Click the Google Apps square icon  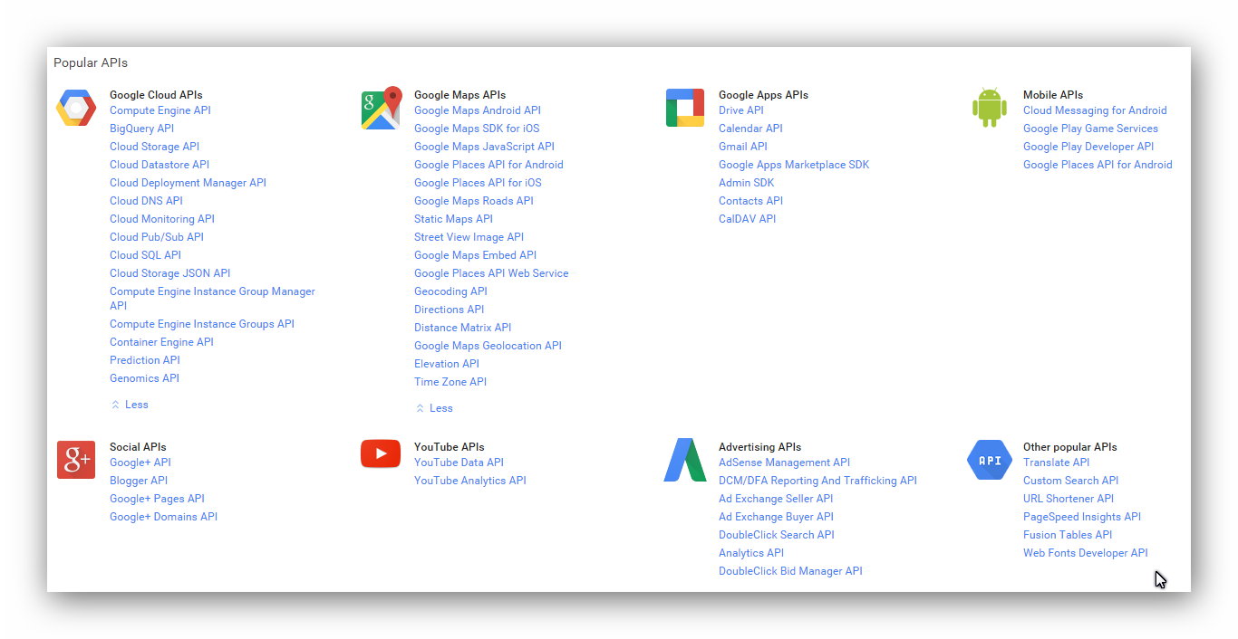(x=685, y=108)
